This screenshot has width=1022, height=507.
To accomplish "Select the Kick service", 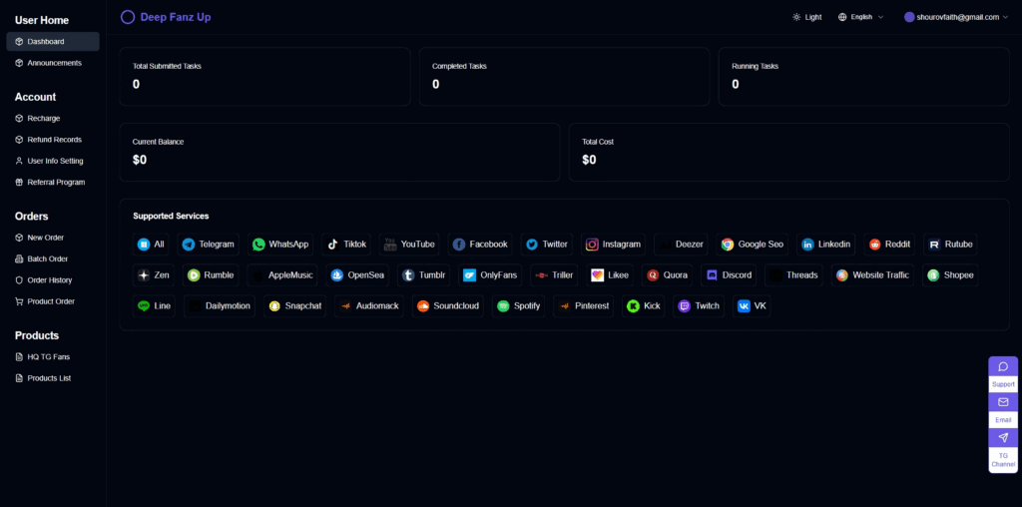I will coord(643,305).
